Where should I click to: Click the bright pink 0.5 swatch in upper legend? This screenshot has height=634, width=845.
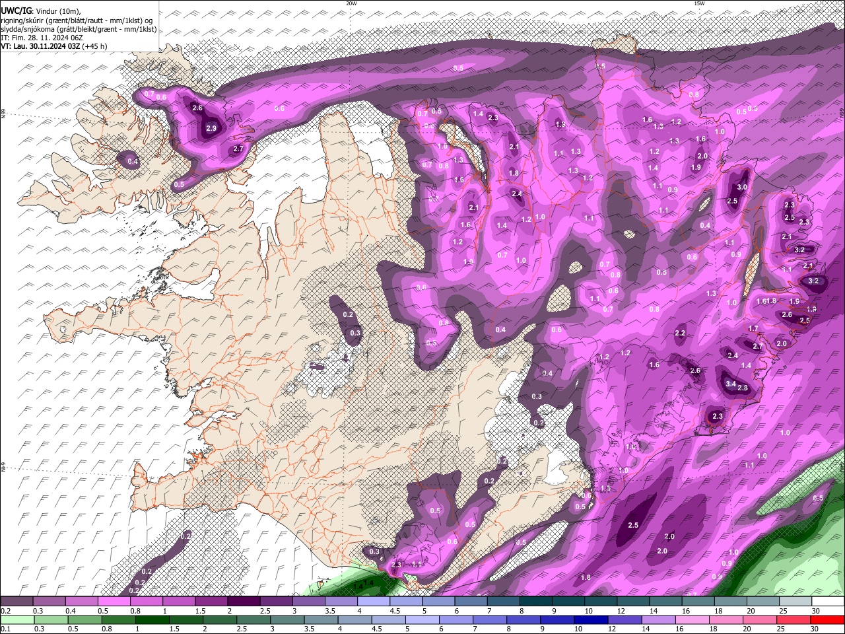click(x=114, y=602)
